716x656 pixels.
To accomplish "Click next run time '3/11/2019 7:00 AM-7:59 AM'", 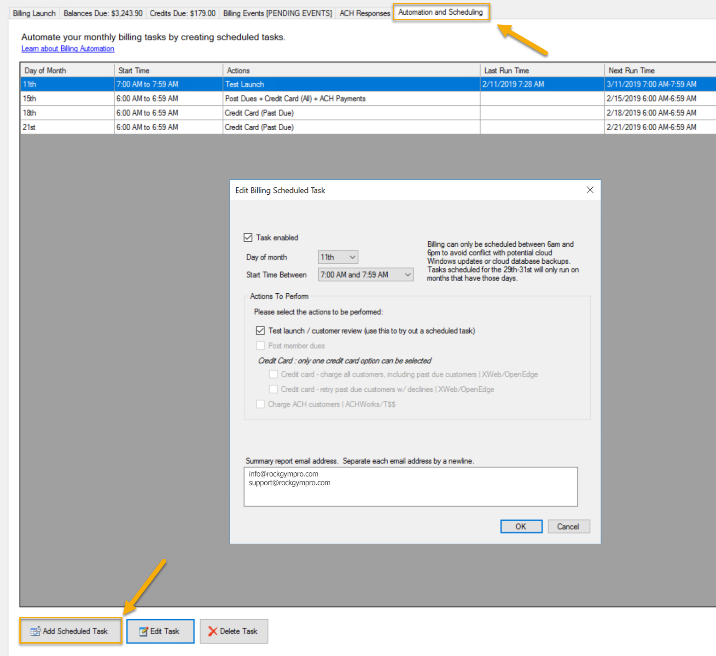I will pos(652,84).
